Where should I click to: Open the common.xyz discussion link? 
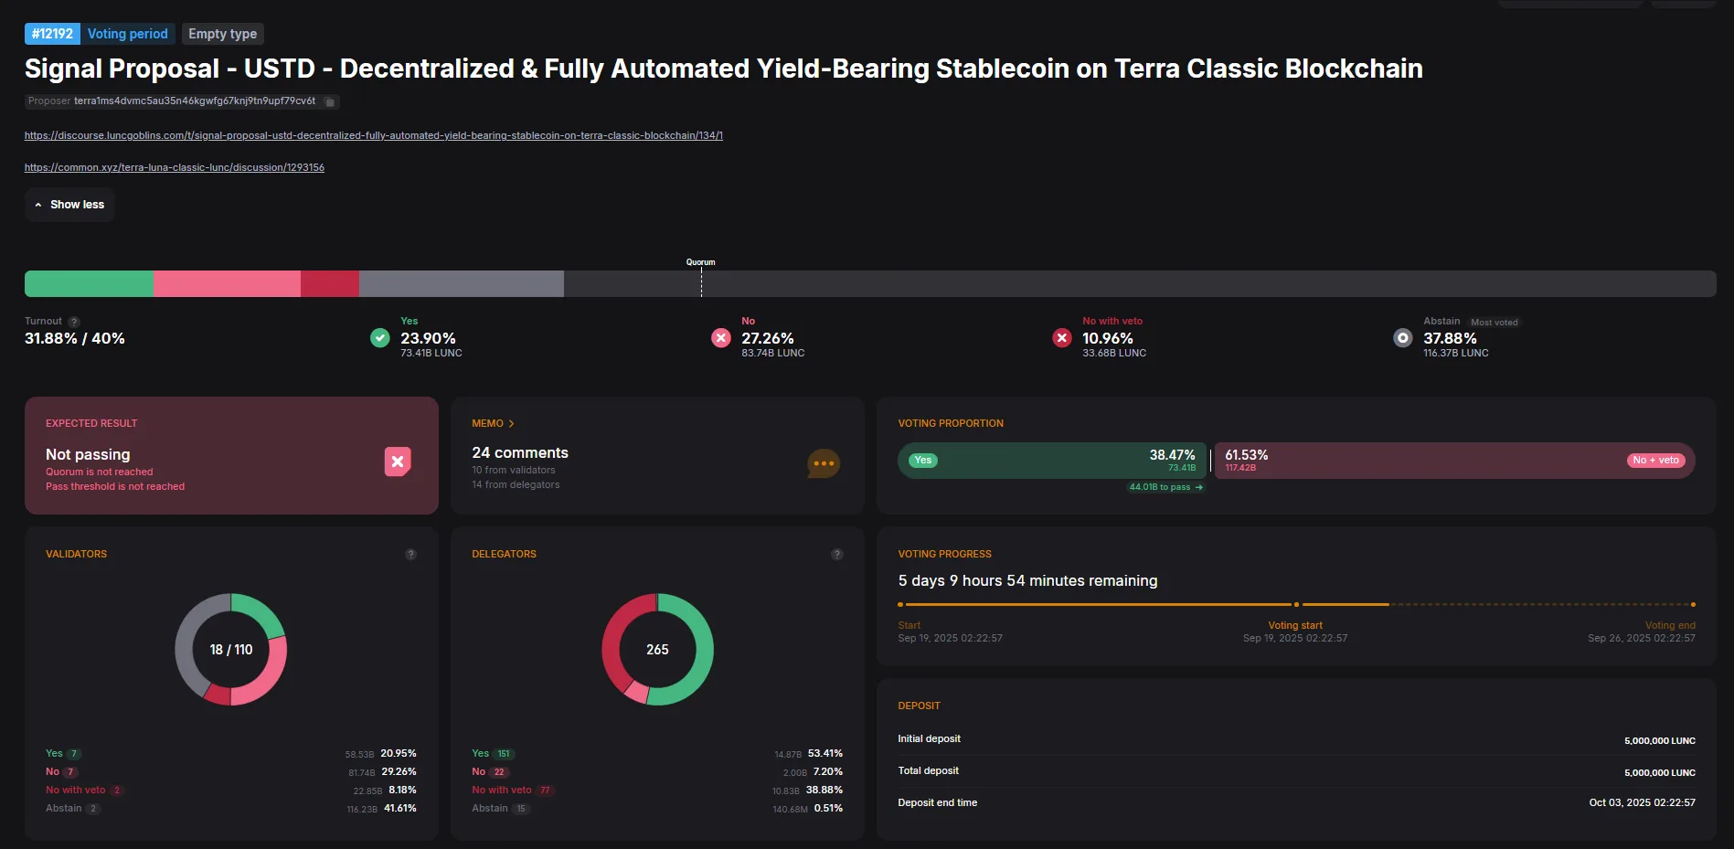click(174, 167)
